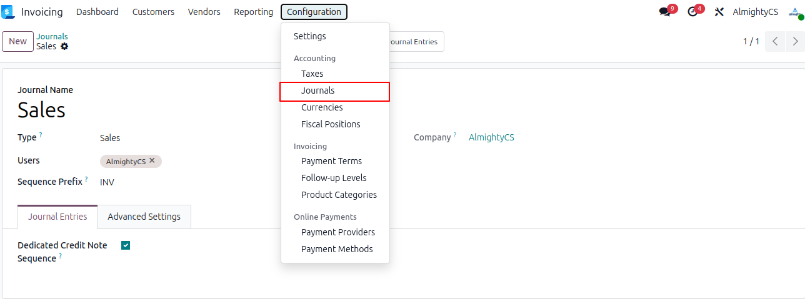Choose Payment Terms from the menu

pos(331,161)
